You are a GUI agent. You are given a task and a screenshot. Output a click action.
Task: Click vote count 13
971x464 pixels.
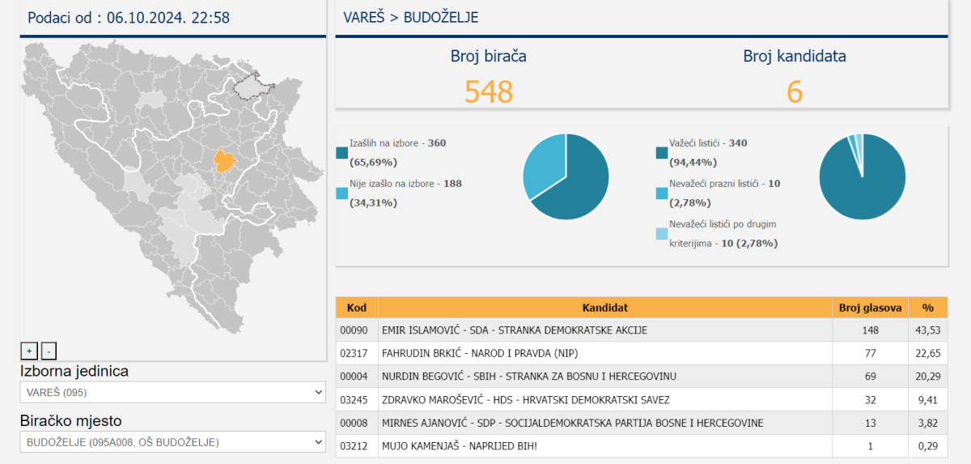[x=870, y=423]
